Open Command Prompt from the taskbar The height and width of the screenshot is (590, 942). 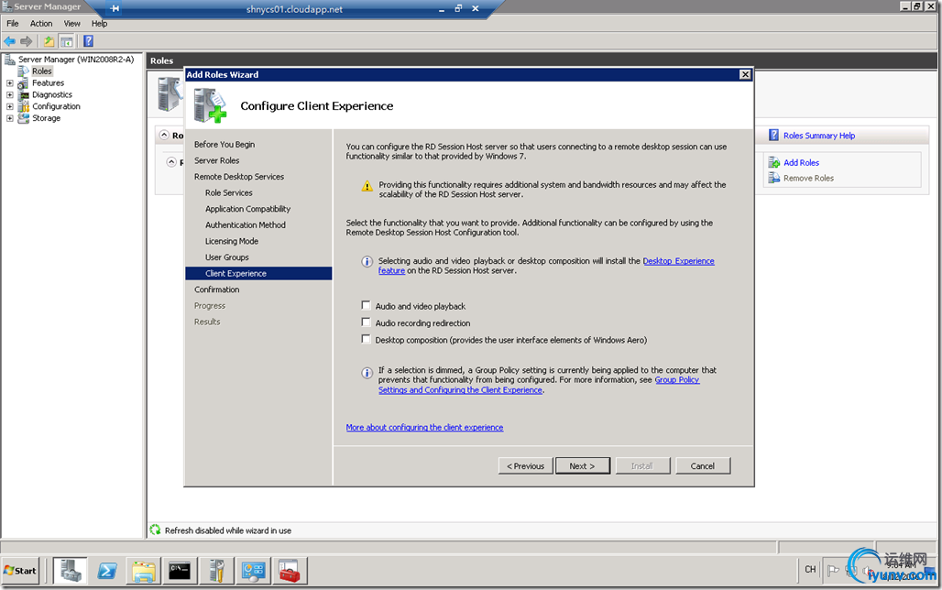pyautogui.click(x=180, y=570)
